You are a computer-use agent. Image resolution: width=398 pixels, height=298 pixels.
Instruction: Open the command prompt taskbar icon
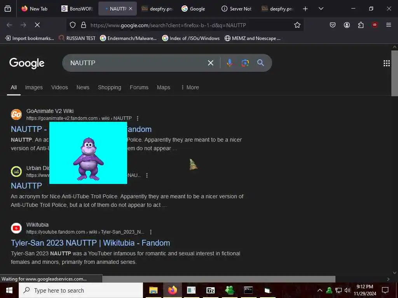[248, 290]
